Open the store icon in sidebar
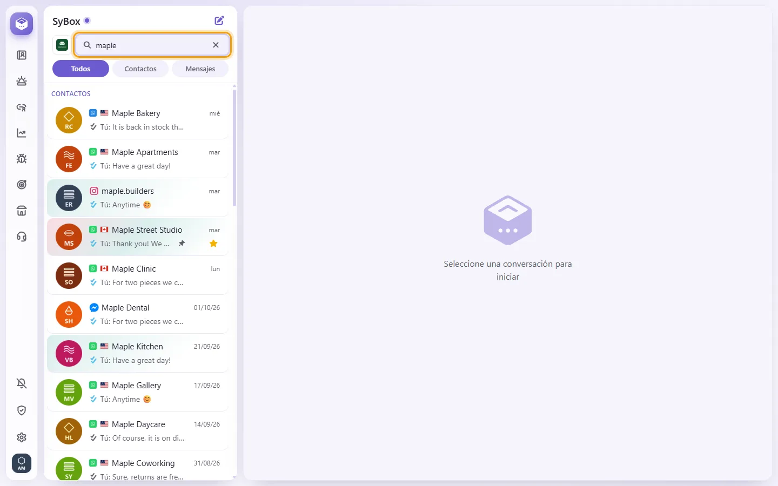 pos(22,211)
